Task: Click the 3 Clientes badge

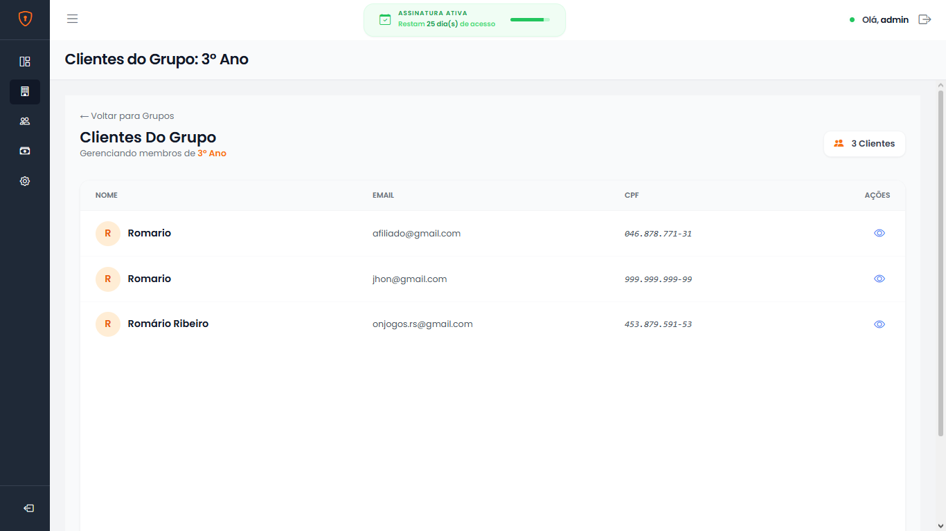Action: (x=864, y=144)
